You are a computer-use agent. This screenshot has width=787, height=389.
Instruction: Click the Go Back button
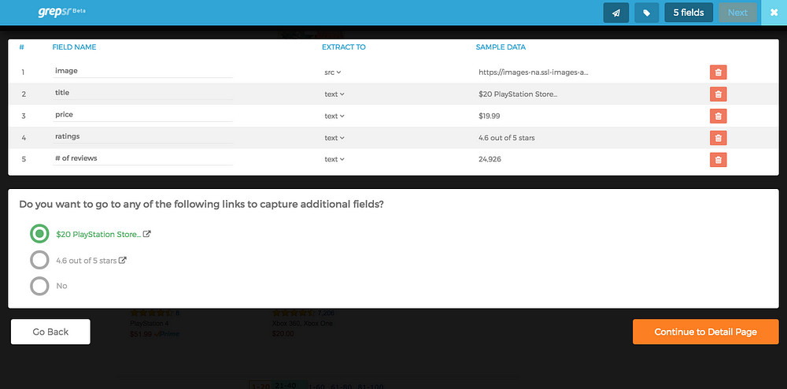click(x=50, y=332)
